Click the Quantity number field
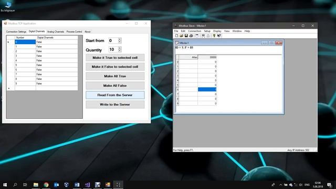Screen dimensions: 336x189 113,49
